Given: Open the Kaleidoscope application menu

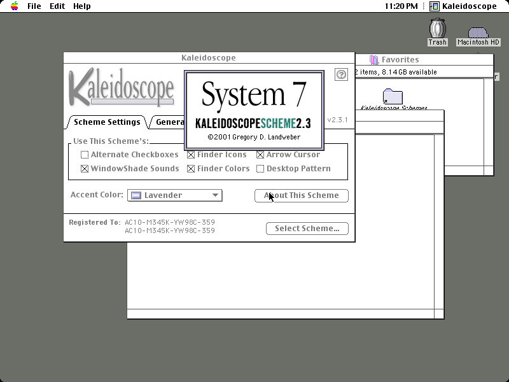Looking at the screenshot, I should coord(463,6).
